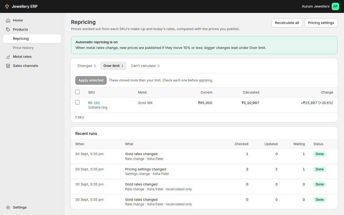This screenshot has height=215, width=344.
Task: Click the calculated price ₹1,10,997
Action: [x=250, y=103]
